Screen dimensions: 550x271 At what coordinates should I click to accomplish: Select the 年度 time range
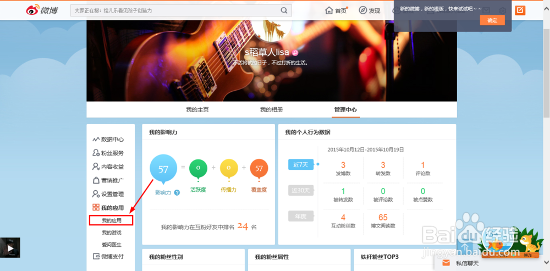tap(301, 217)
